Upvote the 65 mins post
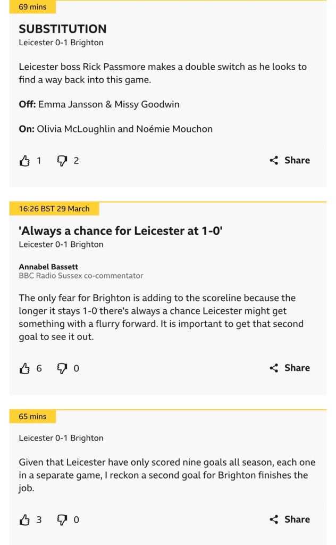The width and height of the screenshot is (336, 545). point(24,520)
